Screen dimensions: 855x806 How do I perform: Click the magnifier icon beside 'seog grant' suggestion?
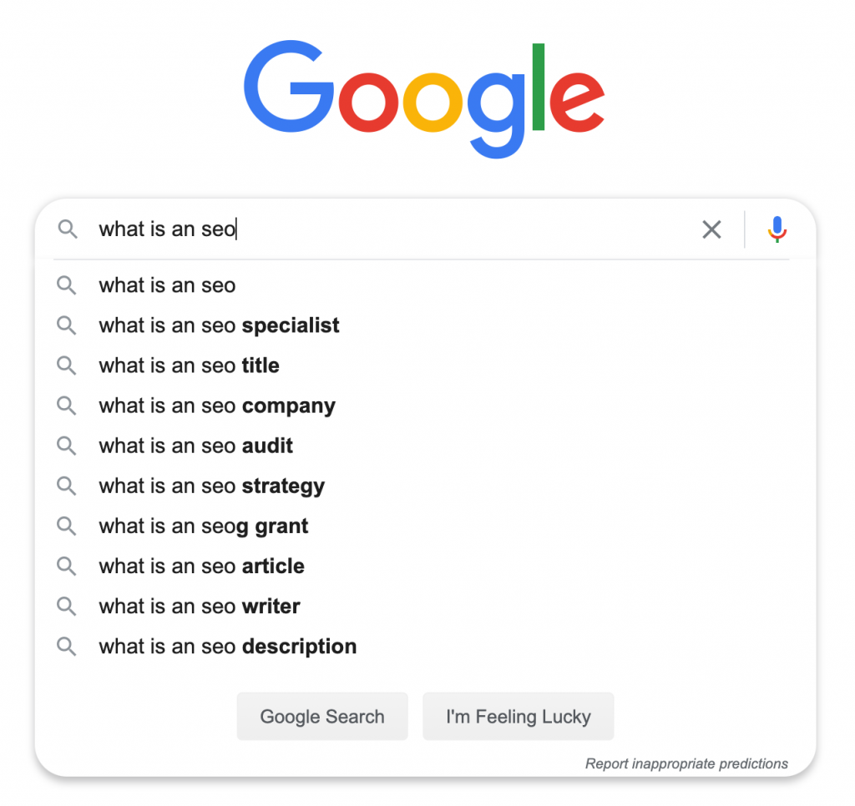click(67, 526)
